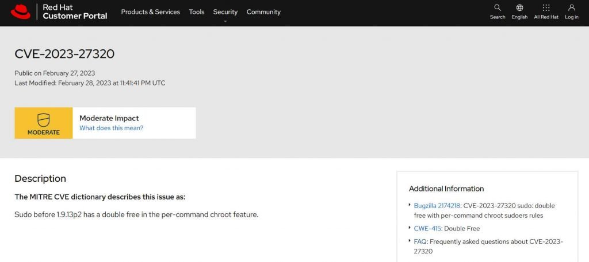Click 'The MITRE CVE dictionary describes' text
Screen dimensions: 589x262
100,197
